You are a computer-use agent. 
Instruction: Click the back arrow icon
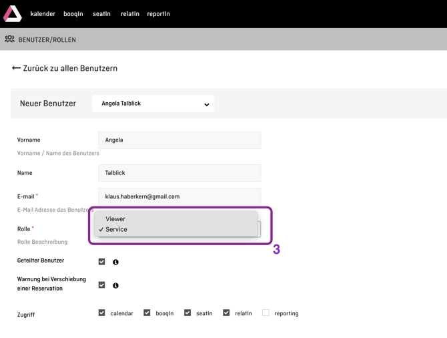tap(16, 68)
